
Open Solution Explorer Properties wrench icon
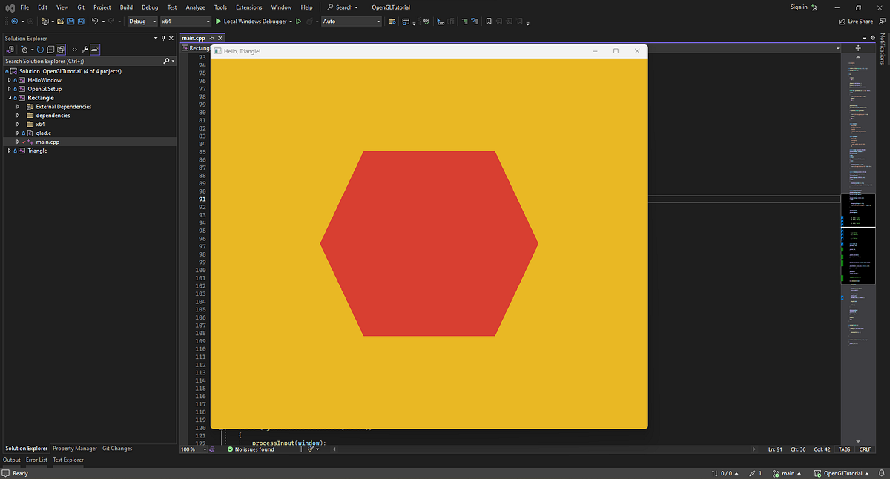tap(84, 49)
